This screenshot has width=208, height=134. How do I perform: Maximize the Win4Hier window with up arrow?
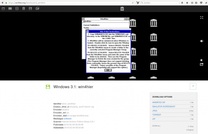pyautogui.click(x=128, y=19)
